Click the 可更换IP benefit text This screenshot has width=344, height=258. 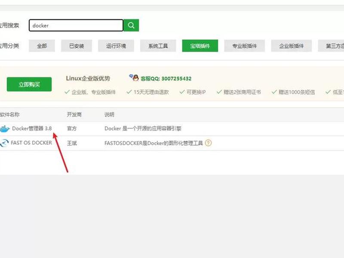pyautogui.click(x=196, y=92)
